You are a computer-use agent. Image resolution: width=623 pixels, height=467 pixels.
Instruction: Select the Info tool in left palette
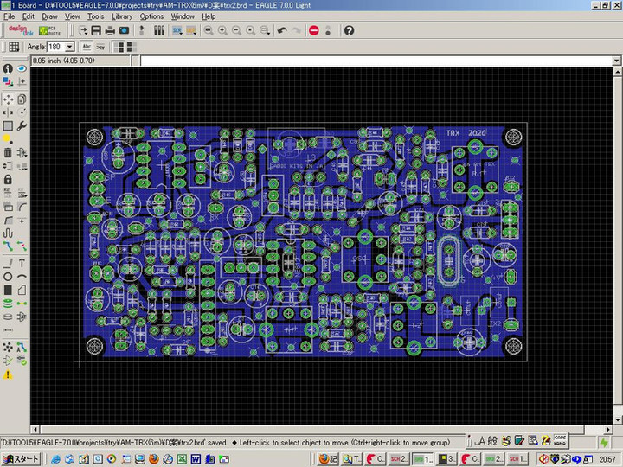8,68
